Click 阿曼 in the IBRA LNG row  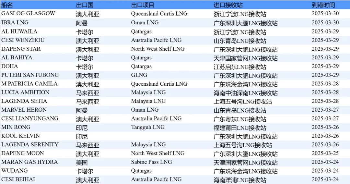click(x=82, y=23)
